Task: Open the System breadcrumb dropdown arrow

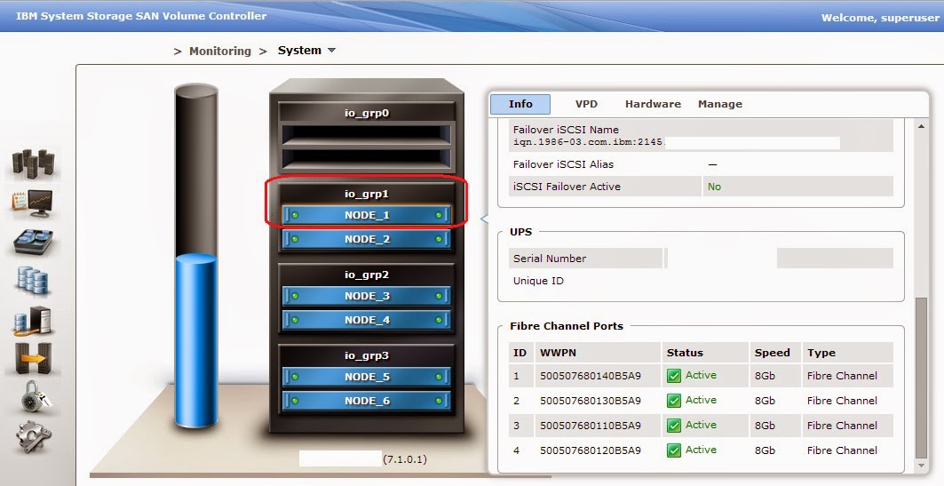Action: point(332,51)
